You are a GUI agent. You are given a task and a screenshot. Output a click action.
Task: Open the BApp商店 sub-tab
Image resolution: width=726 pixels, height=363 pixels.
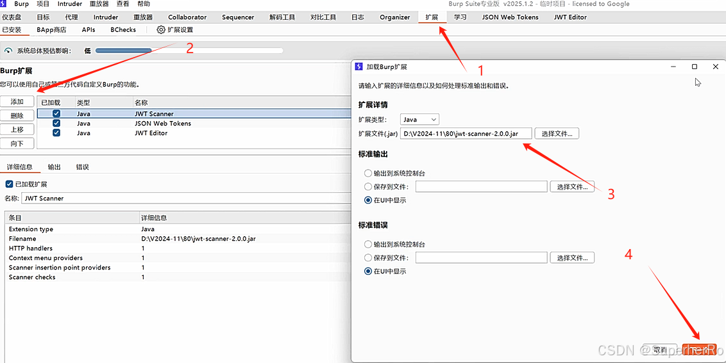click(x=51, y=29)
